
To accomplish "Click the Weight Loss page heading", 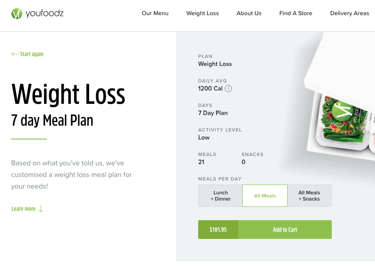I will (68, 94).
